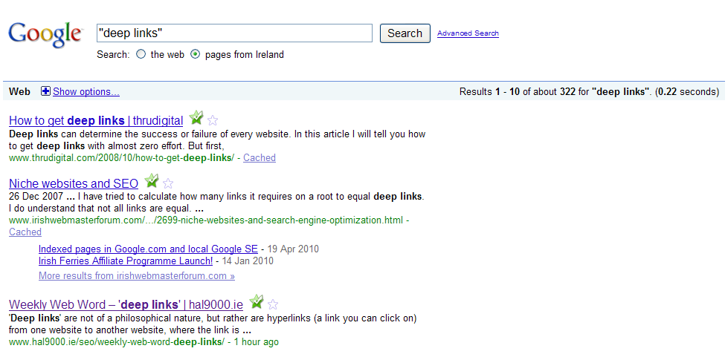Click the '19 Apr 2010' date text
The height and width of the screenshot is (357, 728).
pyautogui.click(x=293, y=249)
